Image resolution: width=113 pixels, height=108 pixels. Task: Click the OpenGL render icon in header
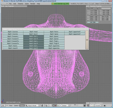click(x=105, y=105)
